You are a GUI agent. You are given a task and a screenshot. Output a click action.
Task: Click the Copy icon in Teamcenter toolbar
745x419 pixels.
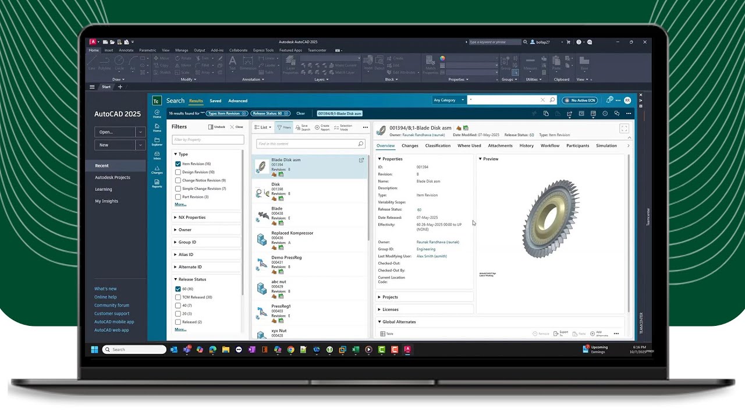546,113
